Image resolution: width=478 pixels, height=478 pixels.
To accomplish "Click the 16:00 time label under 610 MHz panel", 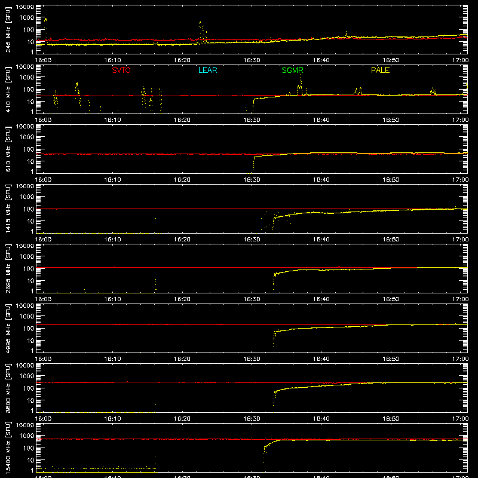I will (43, 180).
